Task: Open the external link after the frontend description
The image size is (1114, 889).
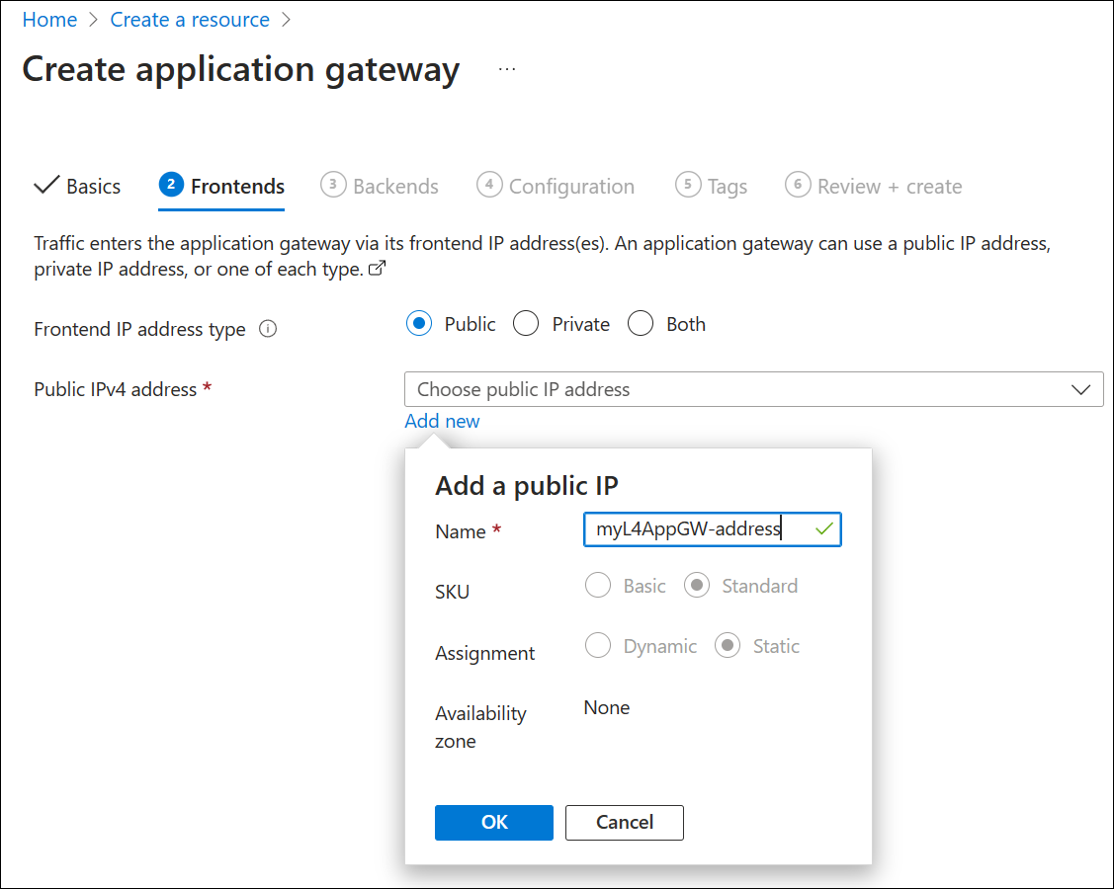Action: [377, 267]
